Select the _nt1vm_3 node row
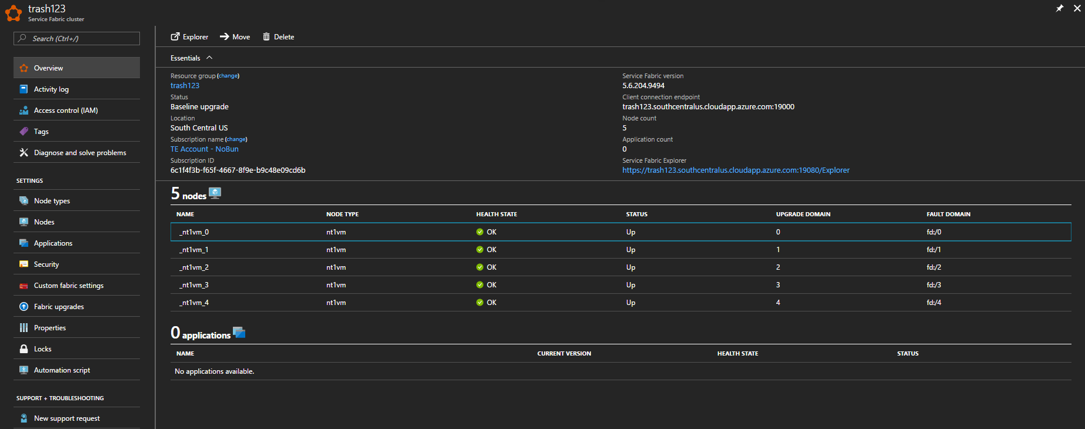 (620, 284)
